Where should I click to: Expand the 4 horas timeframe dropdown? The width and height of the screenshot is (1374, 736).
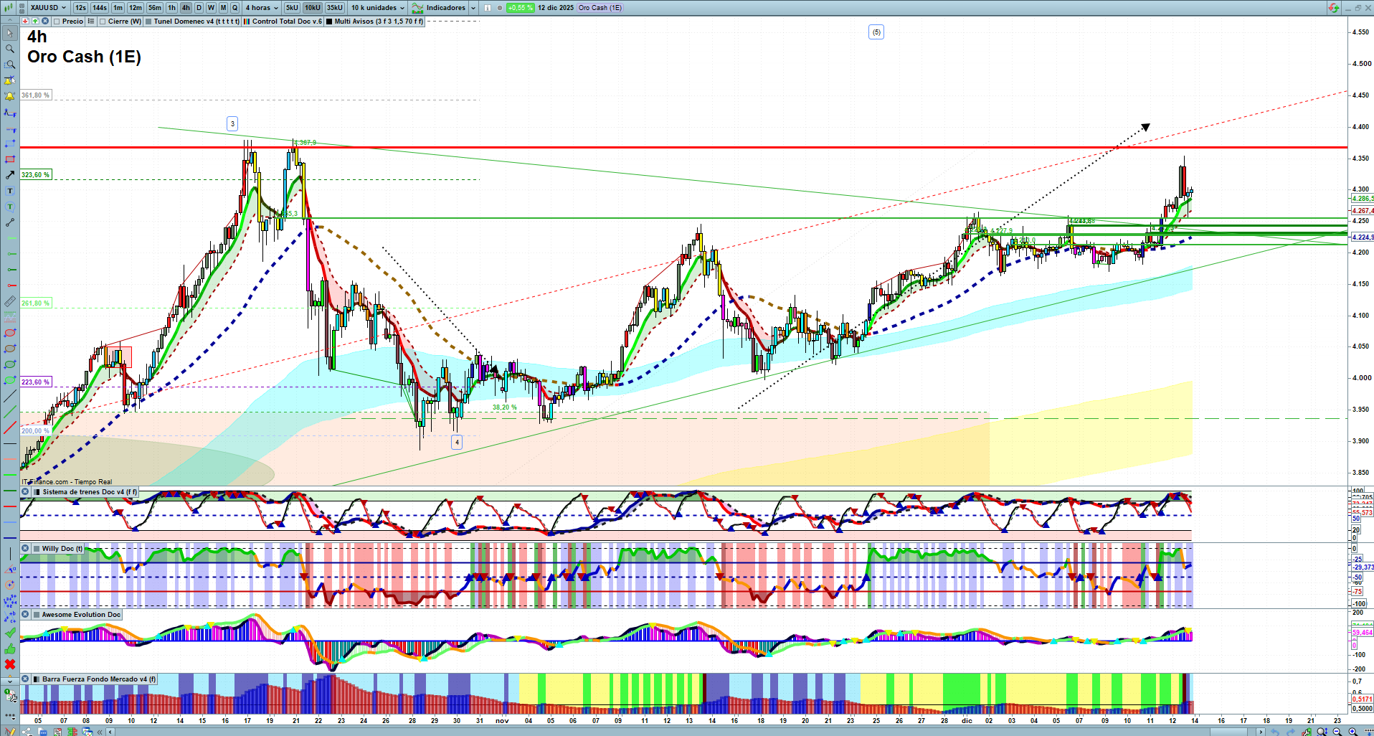coord(262,8)
